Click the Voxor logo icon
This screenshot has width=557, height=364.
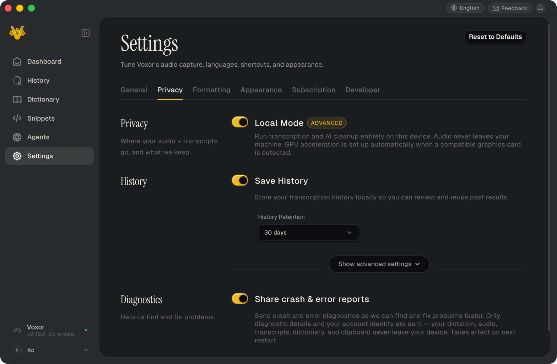pyautogui.click(x=17, y=33)
